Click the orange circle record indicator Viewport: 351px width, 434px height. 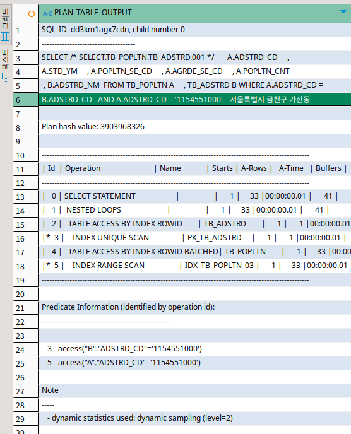point(32,14)
